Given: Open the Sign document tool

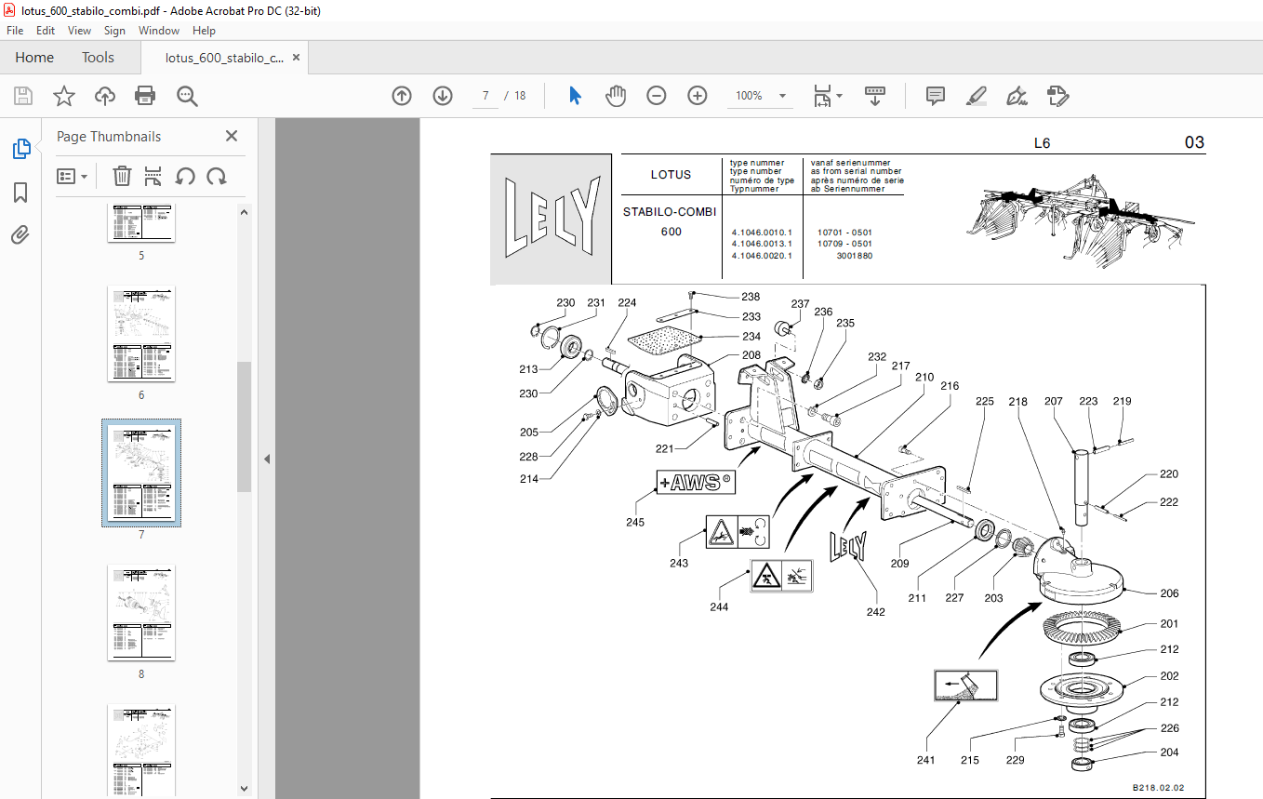Looking at the screenshot, I should click(x=1017, y=96).
